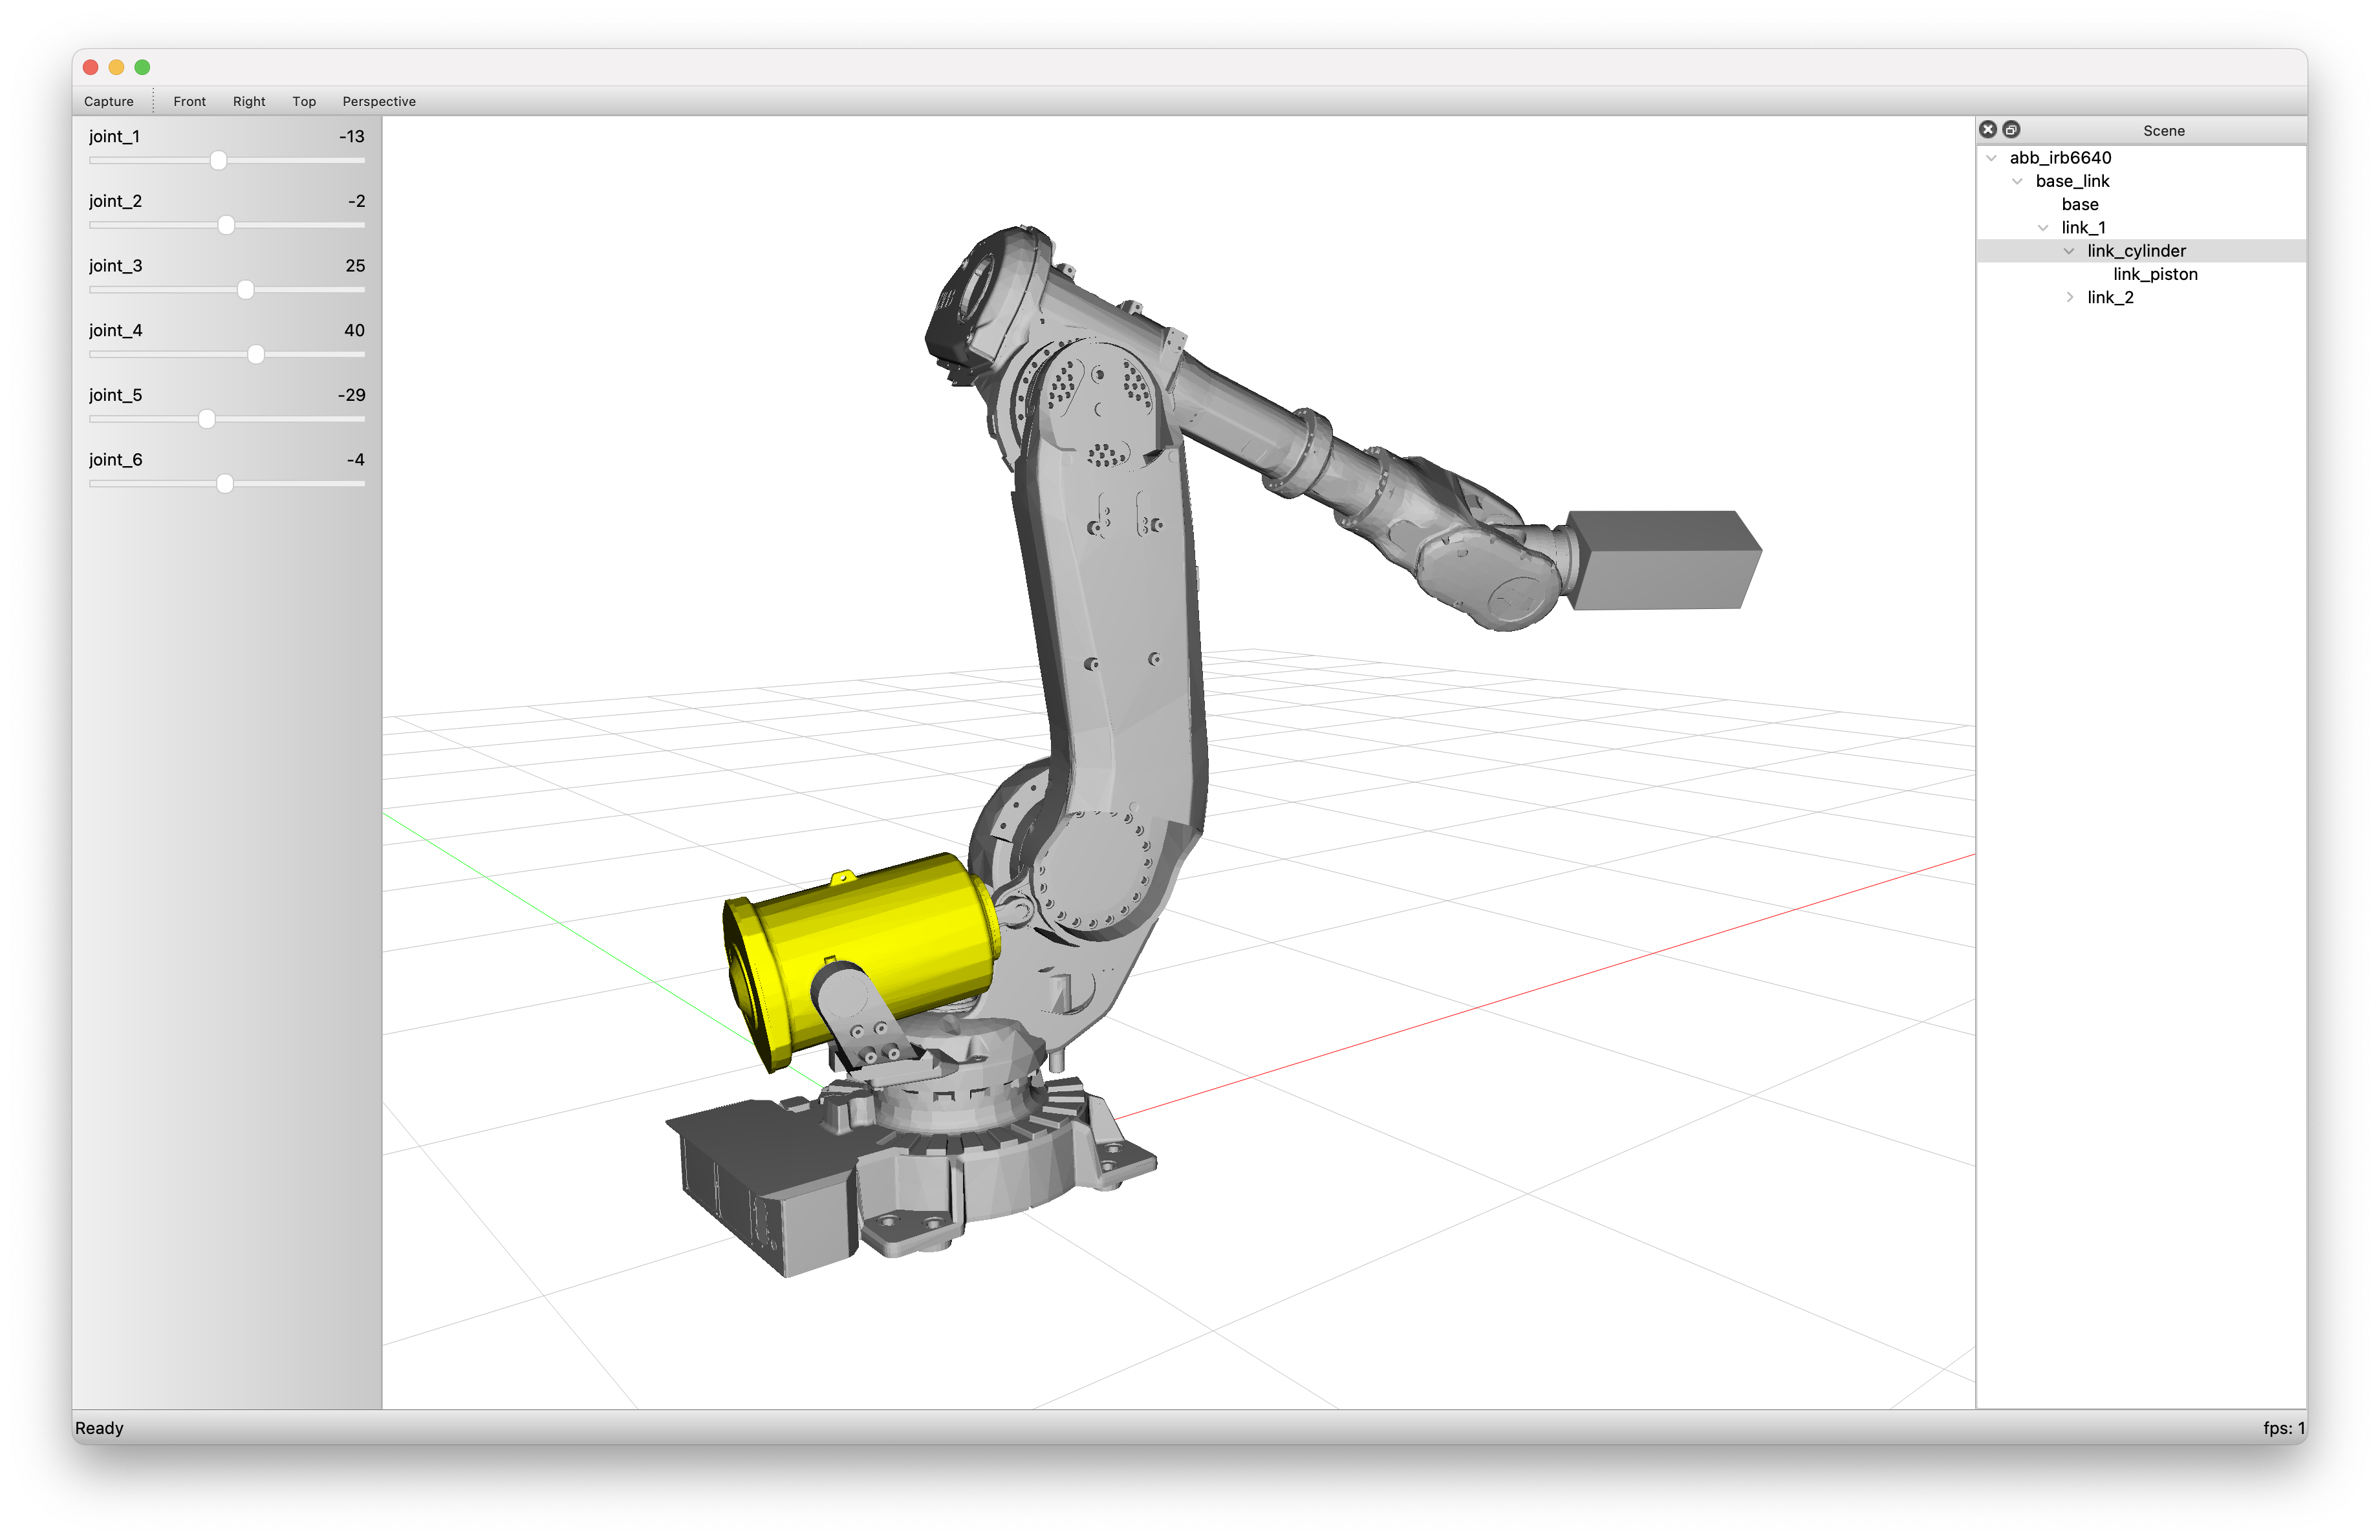2380x1540 pixels.
Task: Switch to Front view
Action: point(189,101)
